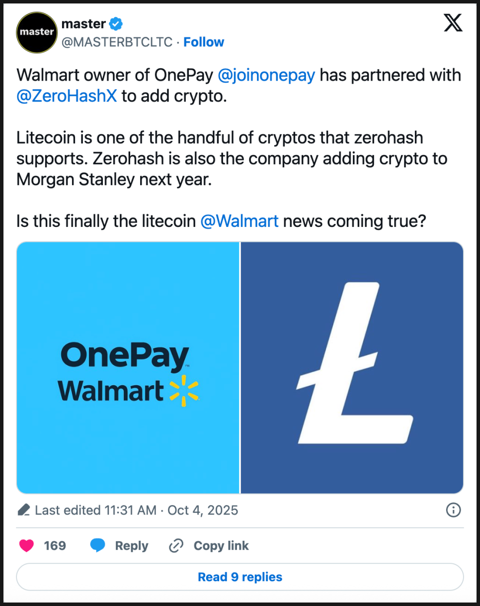Click the Last edited timestamp
Screen dimensions: 480x606
(x=136, y=510)
